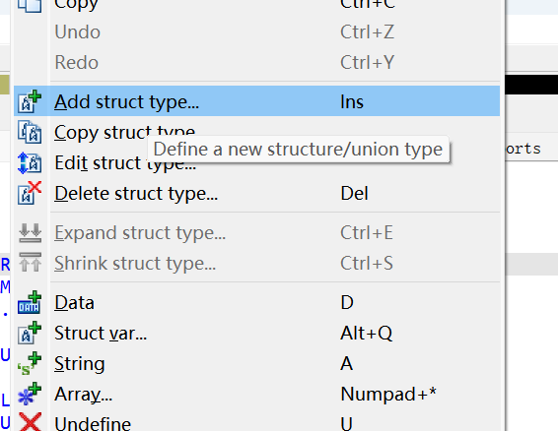Click the Add struct type icon
Viewport: 558px width, 431px height.
coord(30,102)
